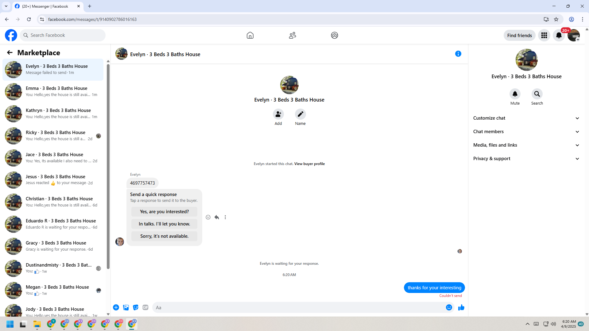589x331 pixels.
Task: Click the house thumbnail in right info panel
Action: [527, 60]
